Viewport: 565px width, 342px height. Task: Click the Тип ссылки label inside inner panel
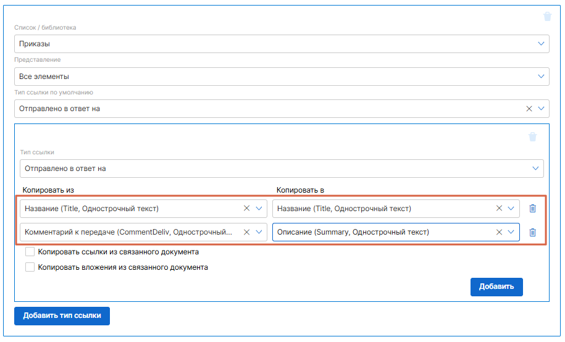click(37, 152)
